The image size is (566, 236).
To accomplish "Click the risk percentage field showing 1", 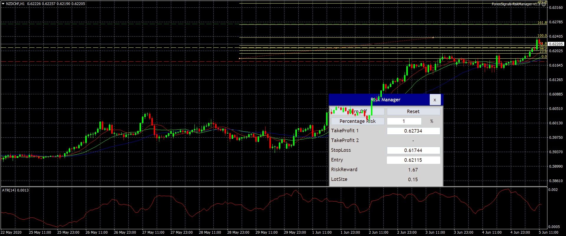I will click(x=404, y=121).
